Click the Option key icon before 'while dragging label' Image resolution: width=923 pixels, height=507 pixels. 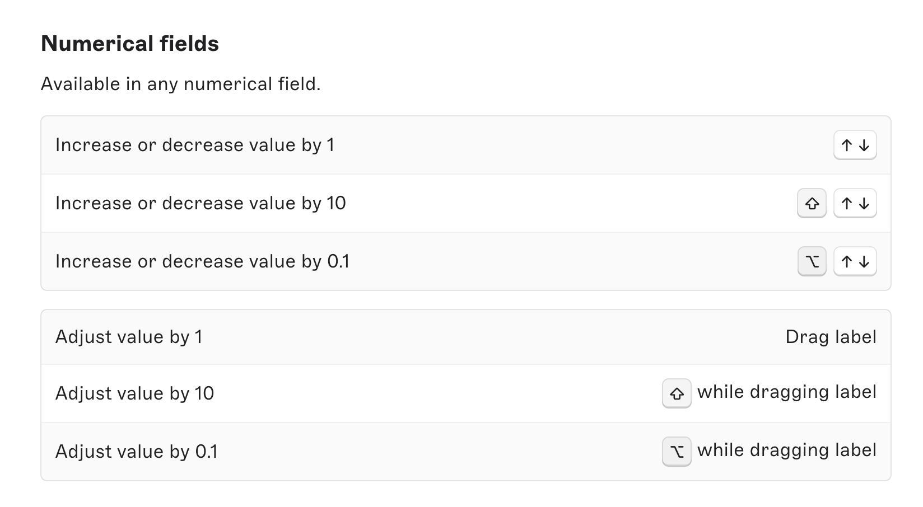click(677, 452)
